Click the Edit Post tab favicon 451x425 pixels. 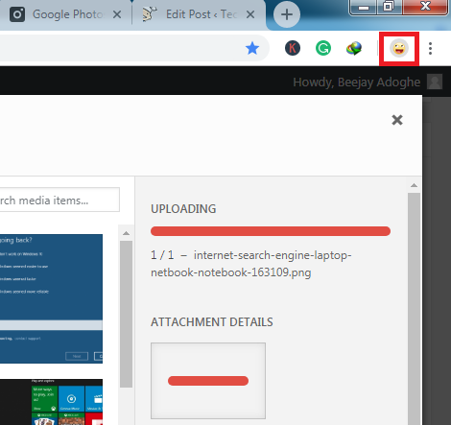pyautogui.click(x=150, y=14)
